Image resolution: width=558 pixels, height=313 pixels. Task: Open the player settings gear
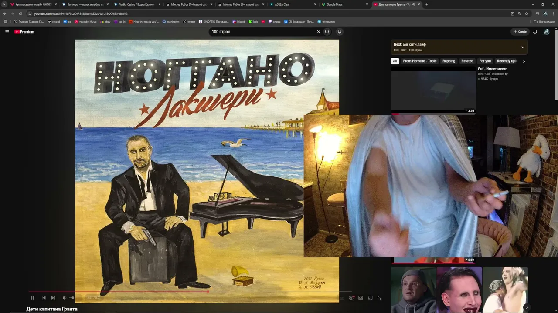pyautogui.click(x=351, y=298)
